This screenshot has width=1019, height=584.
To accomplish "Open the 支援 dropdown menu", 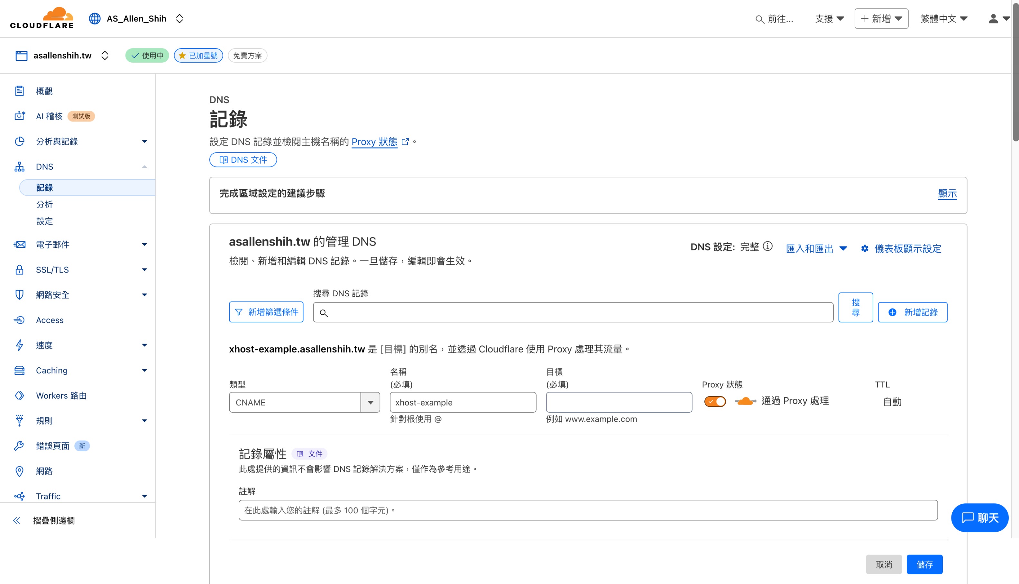I will 830,18.
